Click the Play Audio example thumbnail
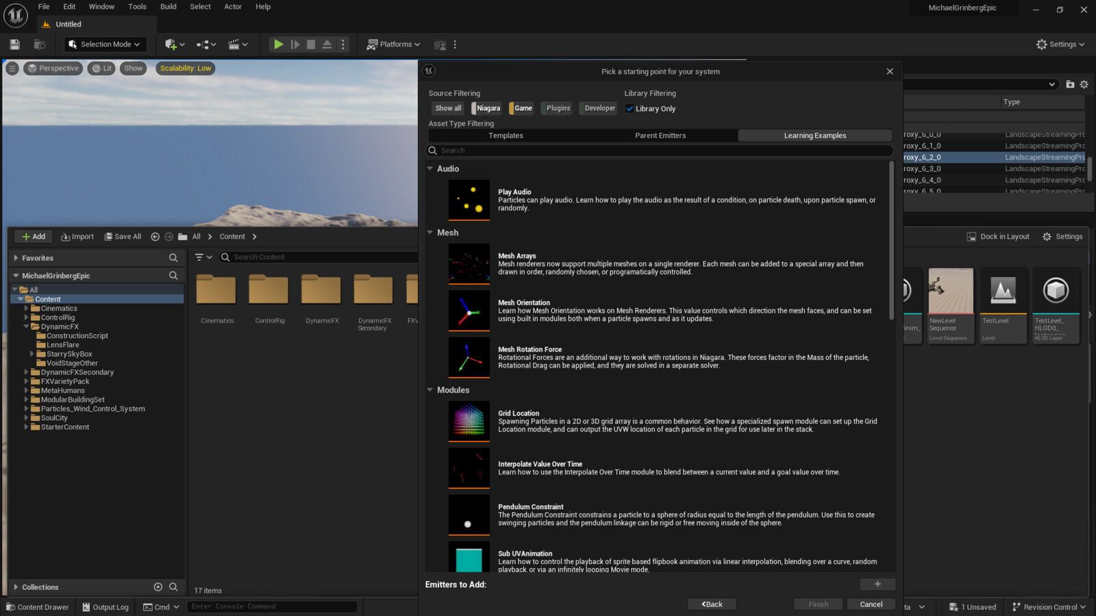Viewport: 1096px width, 616px height. pyautogui.click(x=469, y=200)
